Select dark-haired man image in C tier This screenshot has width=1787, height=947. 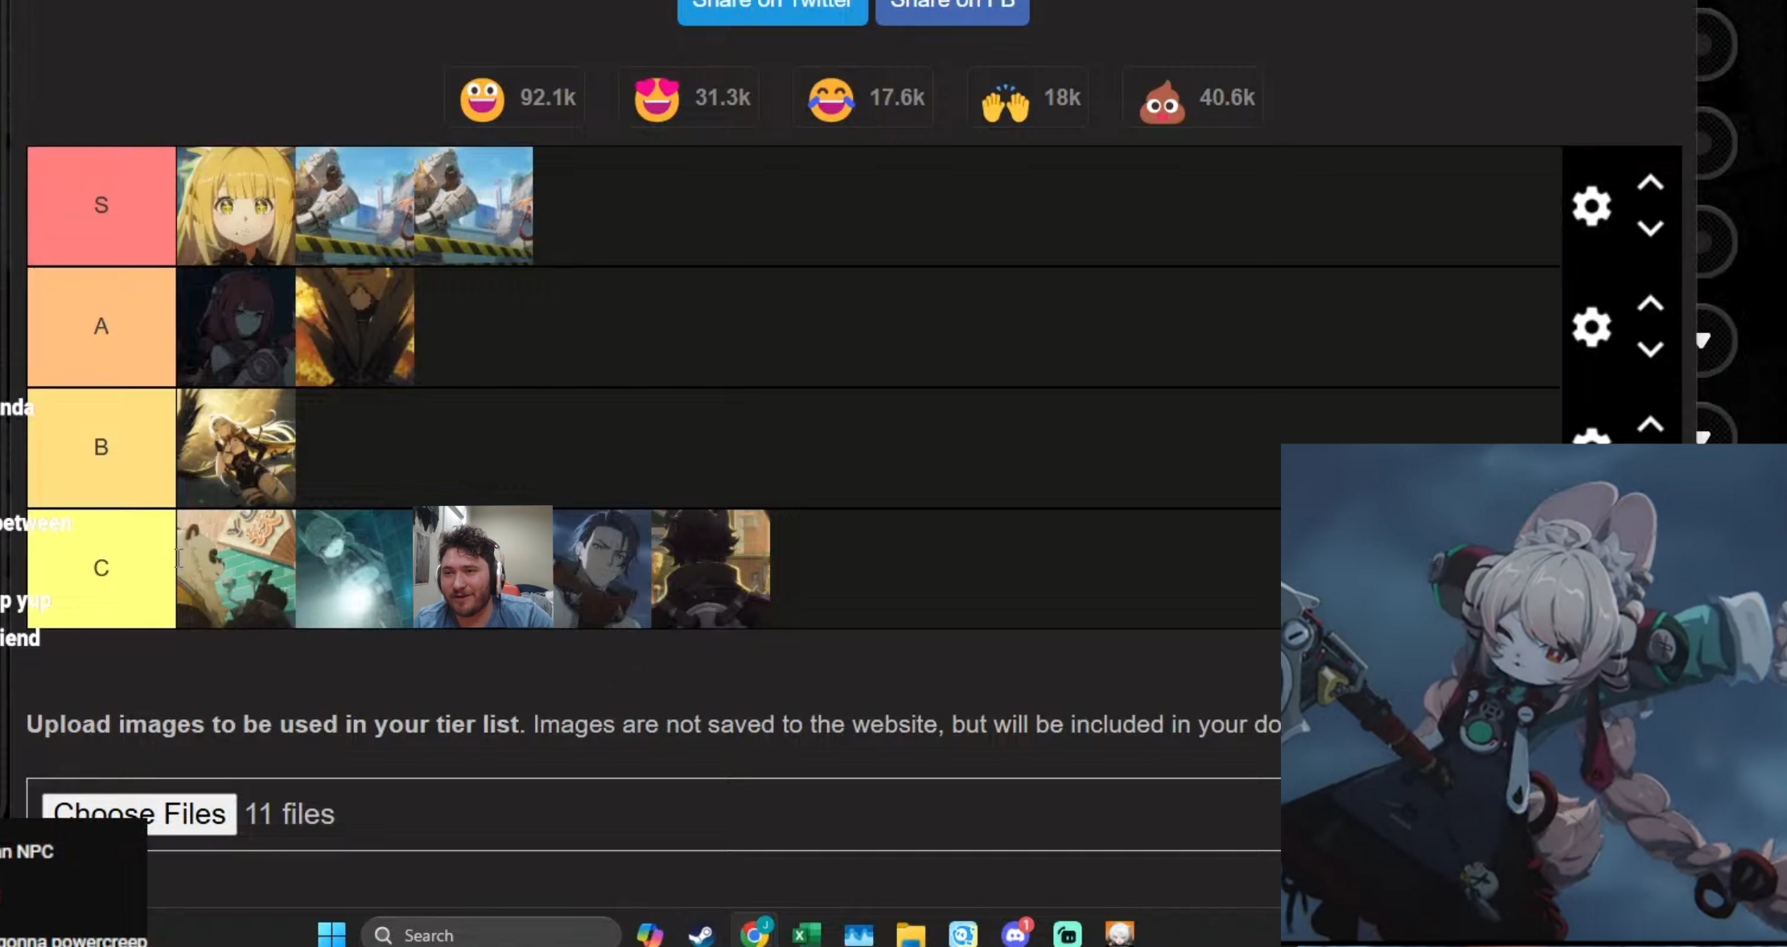(602, 568)
